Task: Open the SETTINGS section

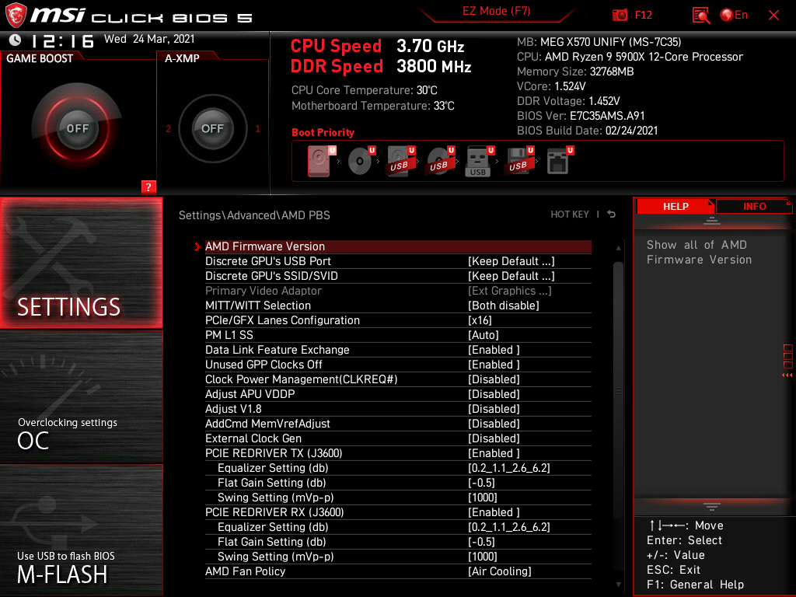Action: pyautogui.click(x=81, y=263)
